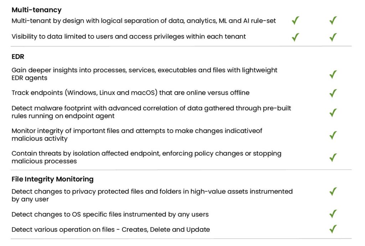Click checkmark for Creates, Delete and Update row
This screenshot has width=365, height=246.
tap(333, 229)
